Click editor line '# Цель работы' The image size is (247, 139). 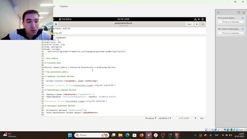pos(51,58)
